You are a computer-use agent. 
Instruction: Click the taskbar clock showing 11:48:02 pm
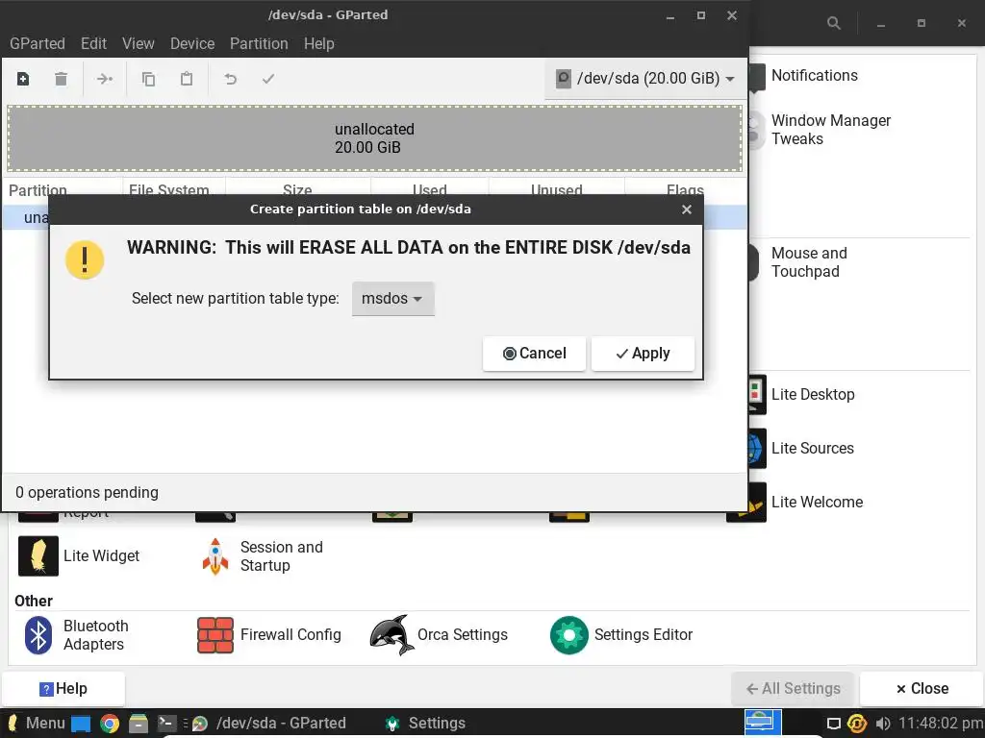pyautogui.click(x=941, y=724)
